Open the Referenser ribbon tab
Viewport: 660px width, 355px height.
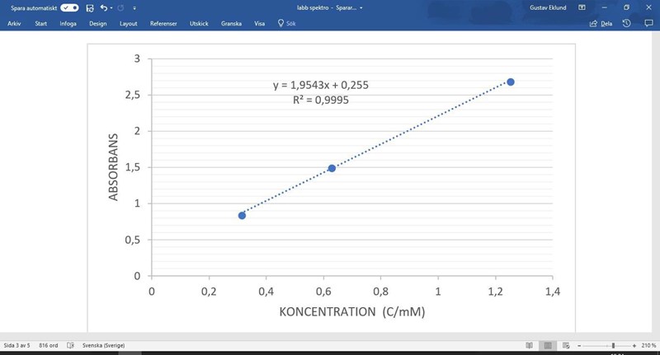[163, 24]
